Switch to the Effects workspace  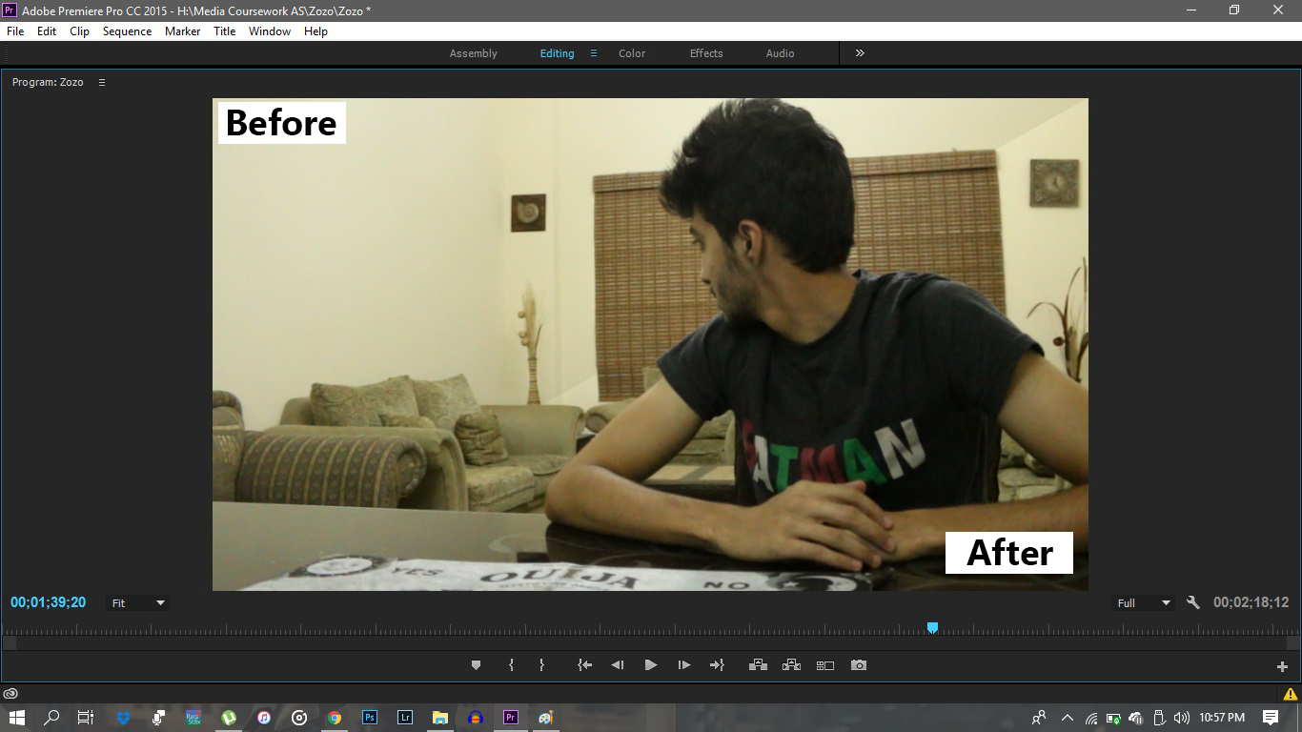click(x=706, y=53)
